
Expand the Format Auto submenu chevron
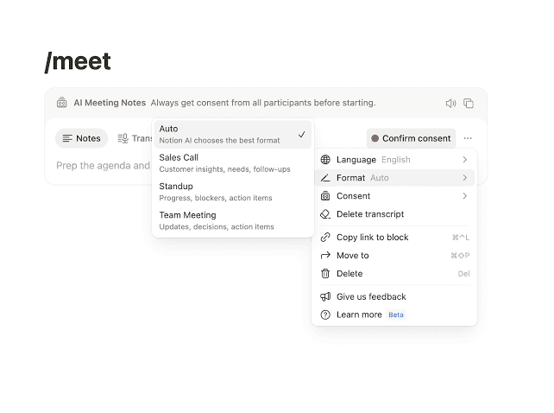coord(465,178)
